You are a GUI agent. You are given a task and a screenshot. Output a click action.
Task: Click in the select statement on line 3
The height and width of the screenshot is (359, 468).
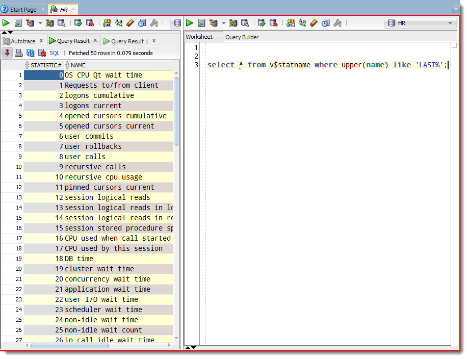(x=327, y=65)
